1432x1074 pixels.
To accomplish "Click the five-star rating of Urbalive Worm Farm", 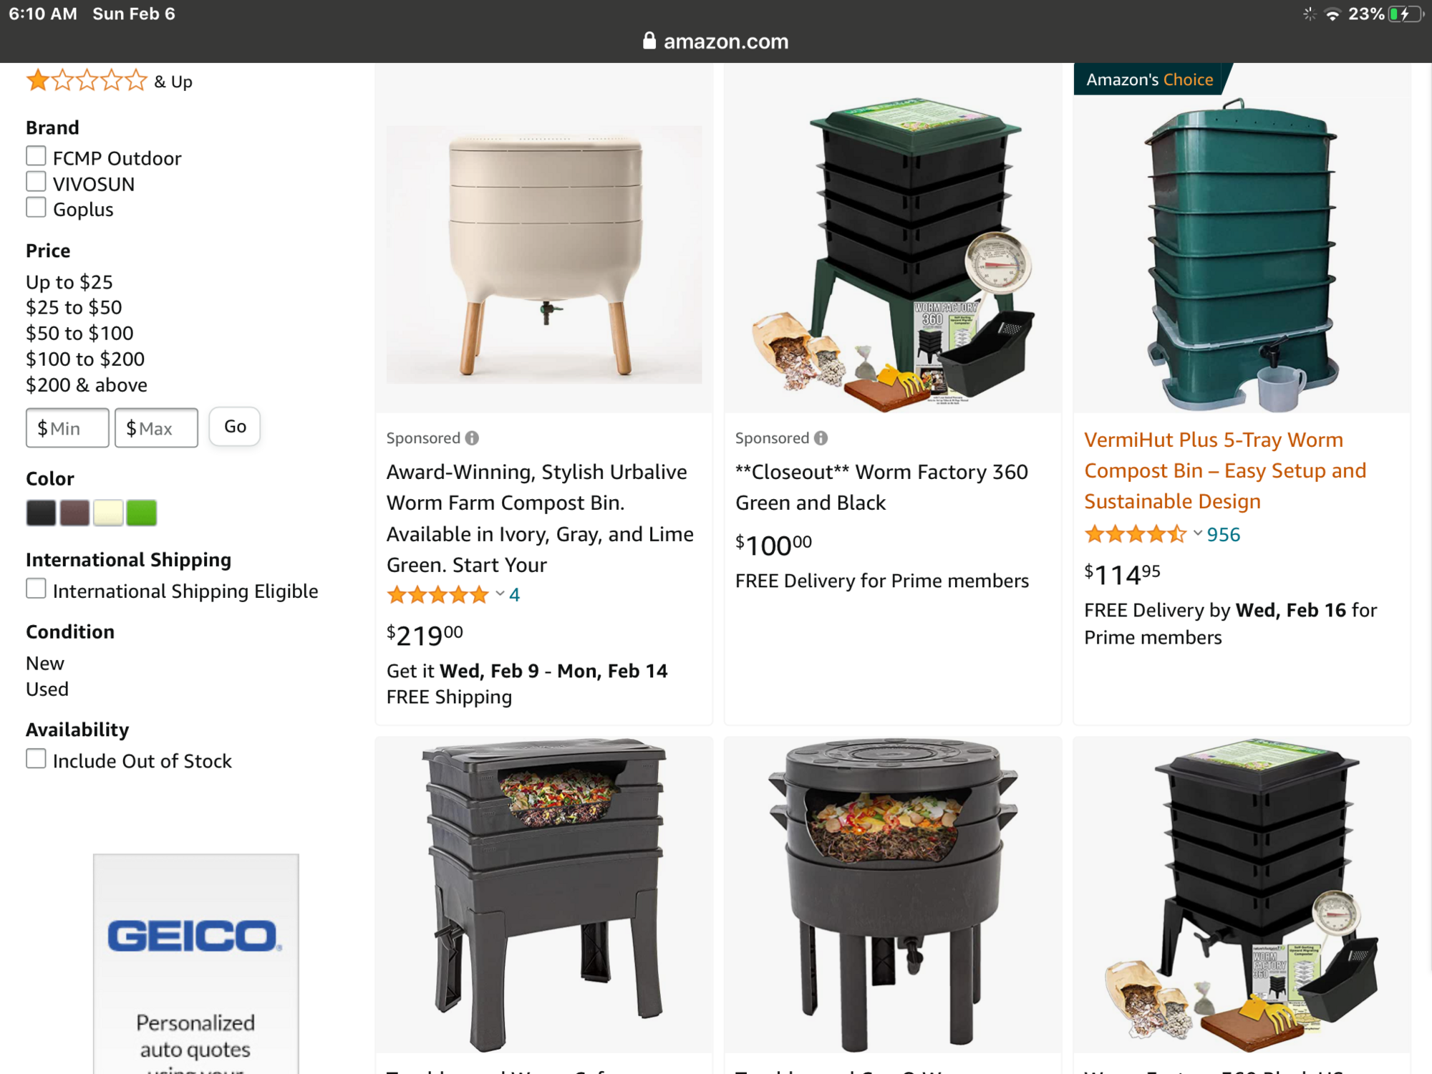I will point(437,595).
